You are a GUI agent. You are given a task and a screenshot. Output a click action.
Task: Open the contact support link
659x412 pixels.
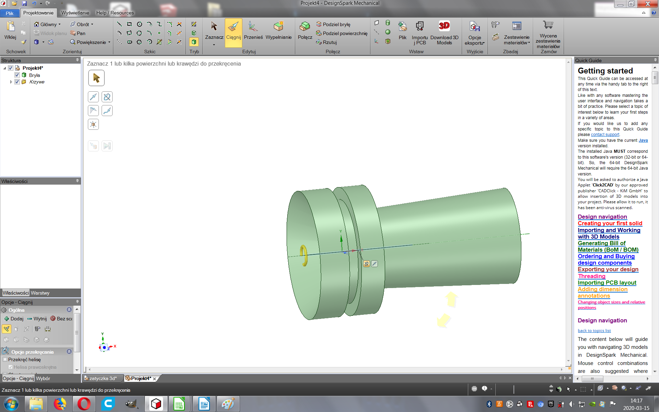tap(605, 135)
